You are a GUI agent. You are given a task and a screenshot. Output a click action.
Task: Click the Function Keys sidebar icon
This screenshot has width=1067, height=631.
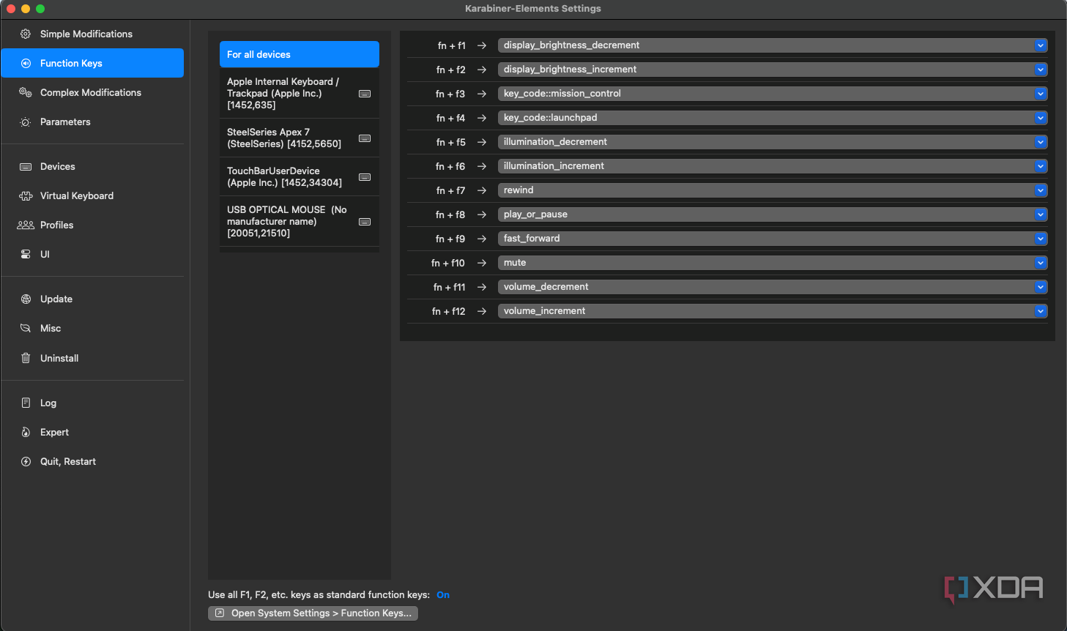click(x=26, y=64)
